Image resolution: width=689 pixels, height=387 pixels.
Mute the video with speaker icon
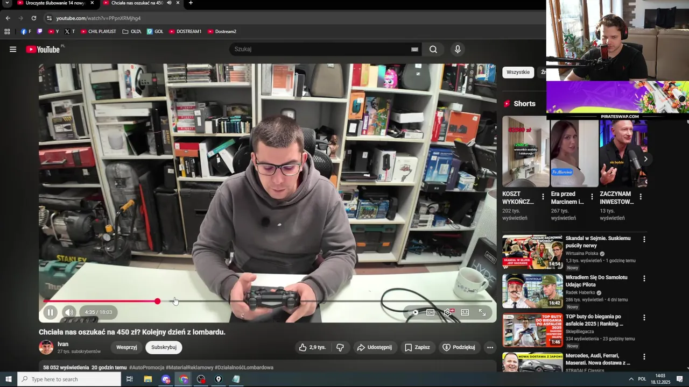tap(69, 312)
